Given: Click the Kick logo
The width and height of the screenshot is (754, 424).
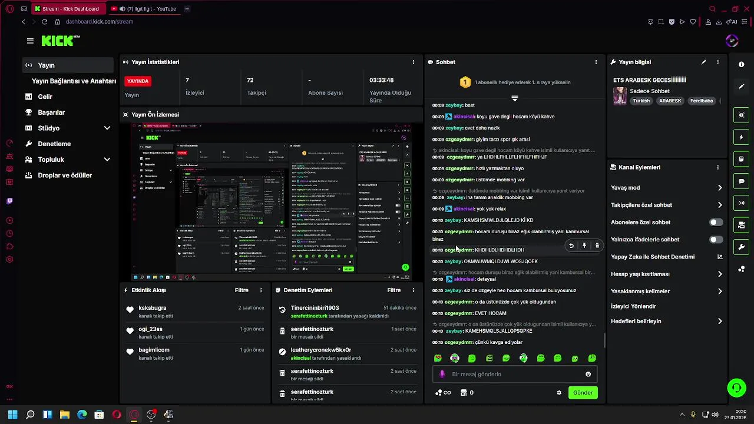Looking at the screenshot, I should tap(60, 41).
